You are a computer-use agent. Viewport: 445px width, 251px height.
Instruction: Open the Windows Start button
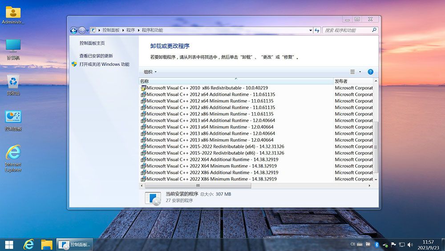click(9, 244)
